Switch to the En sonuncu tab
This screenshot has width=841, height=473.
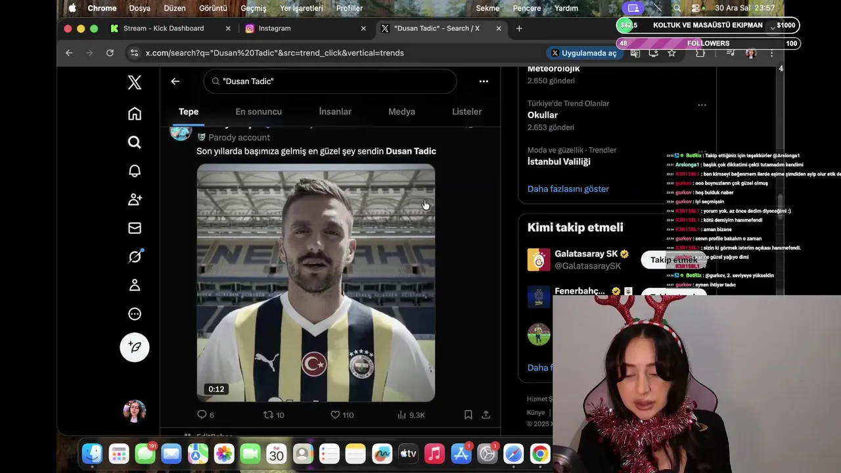tap(259, 112)
